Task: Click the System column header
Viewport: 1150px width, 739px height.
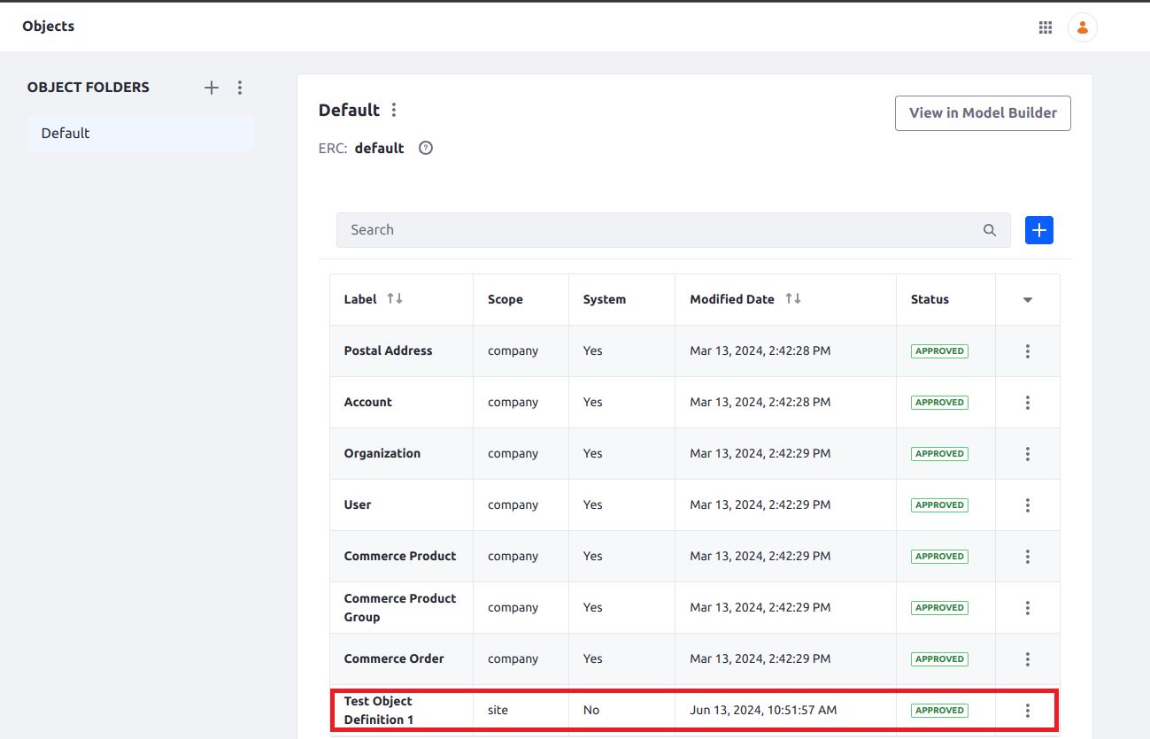Action: 604,299
